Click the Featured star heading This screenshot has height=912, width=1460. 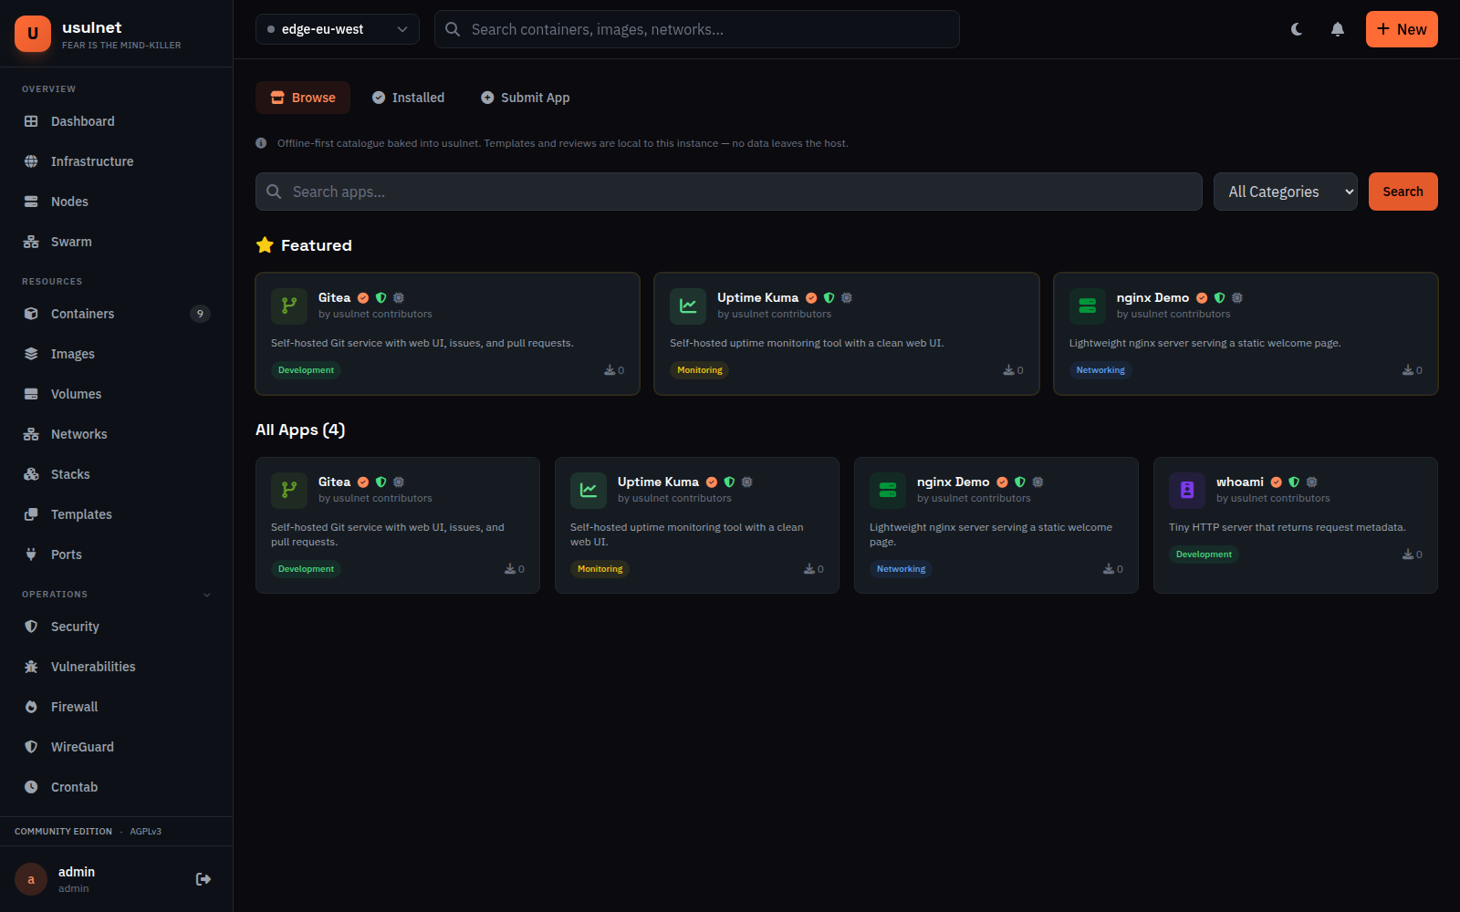(x=304, y=245)
